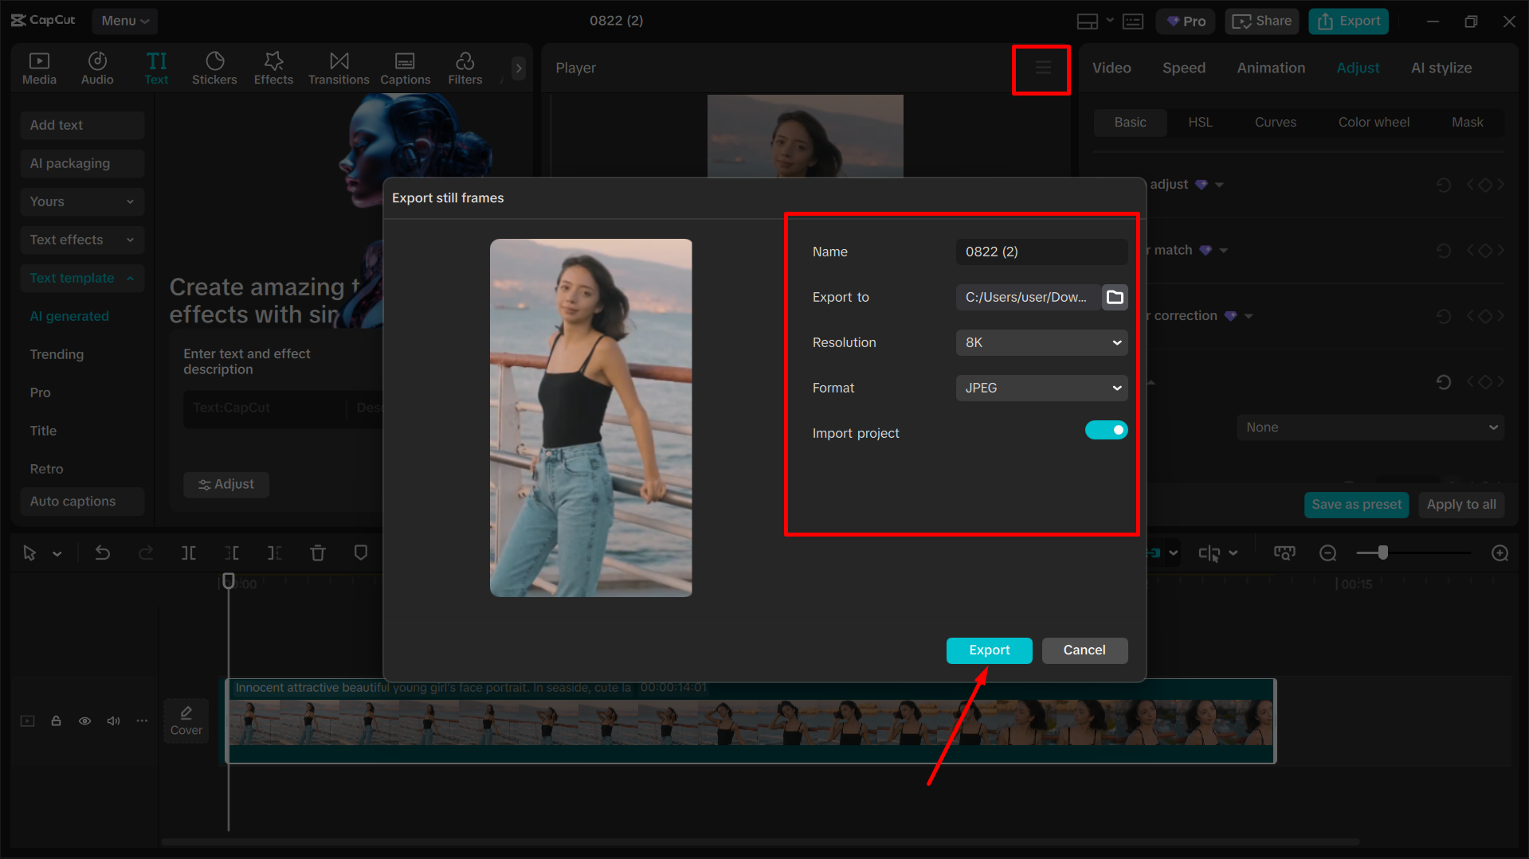This screenshot has height=859, width=1529.
Task: Open the Filters panel
Action: click(465, 68)
